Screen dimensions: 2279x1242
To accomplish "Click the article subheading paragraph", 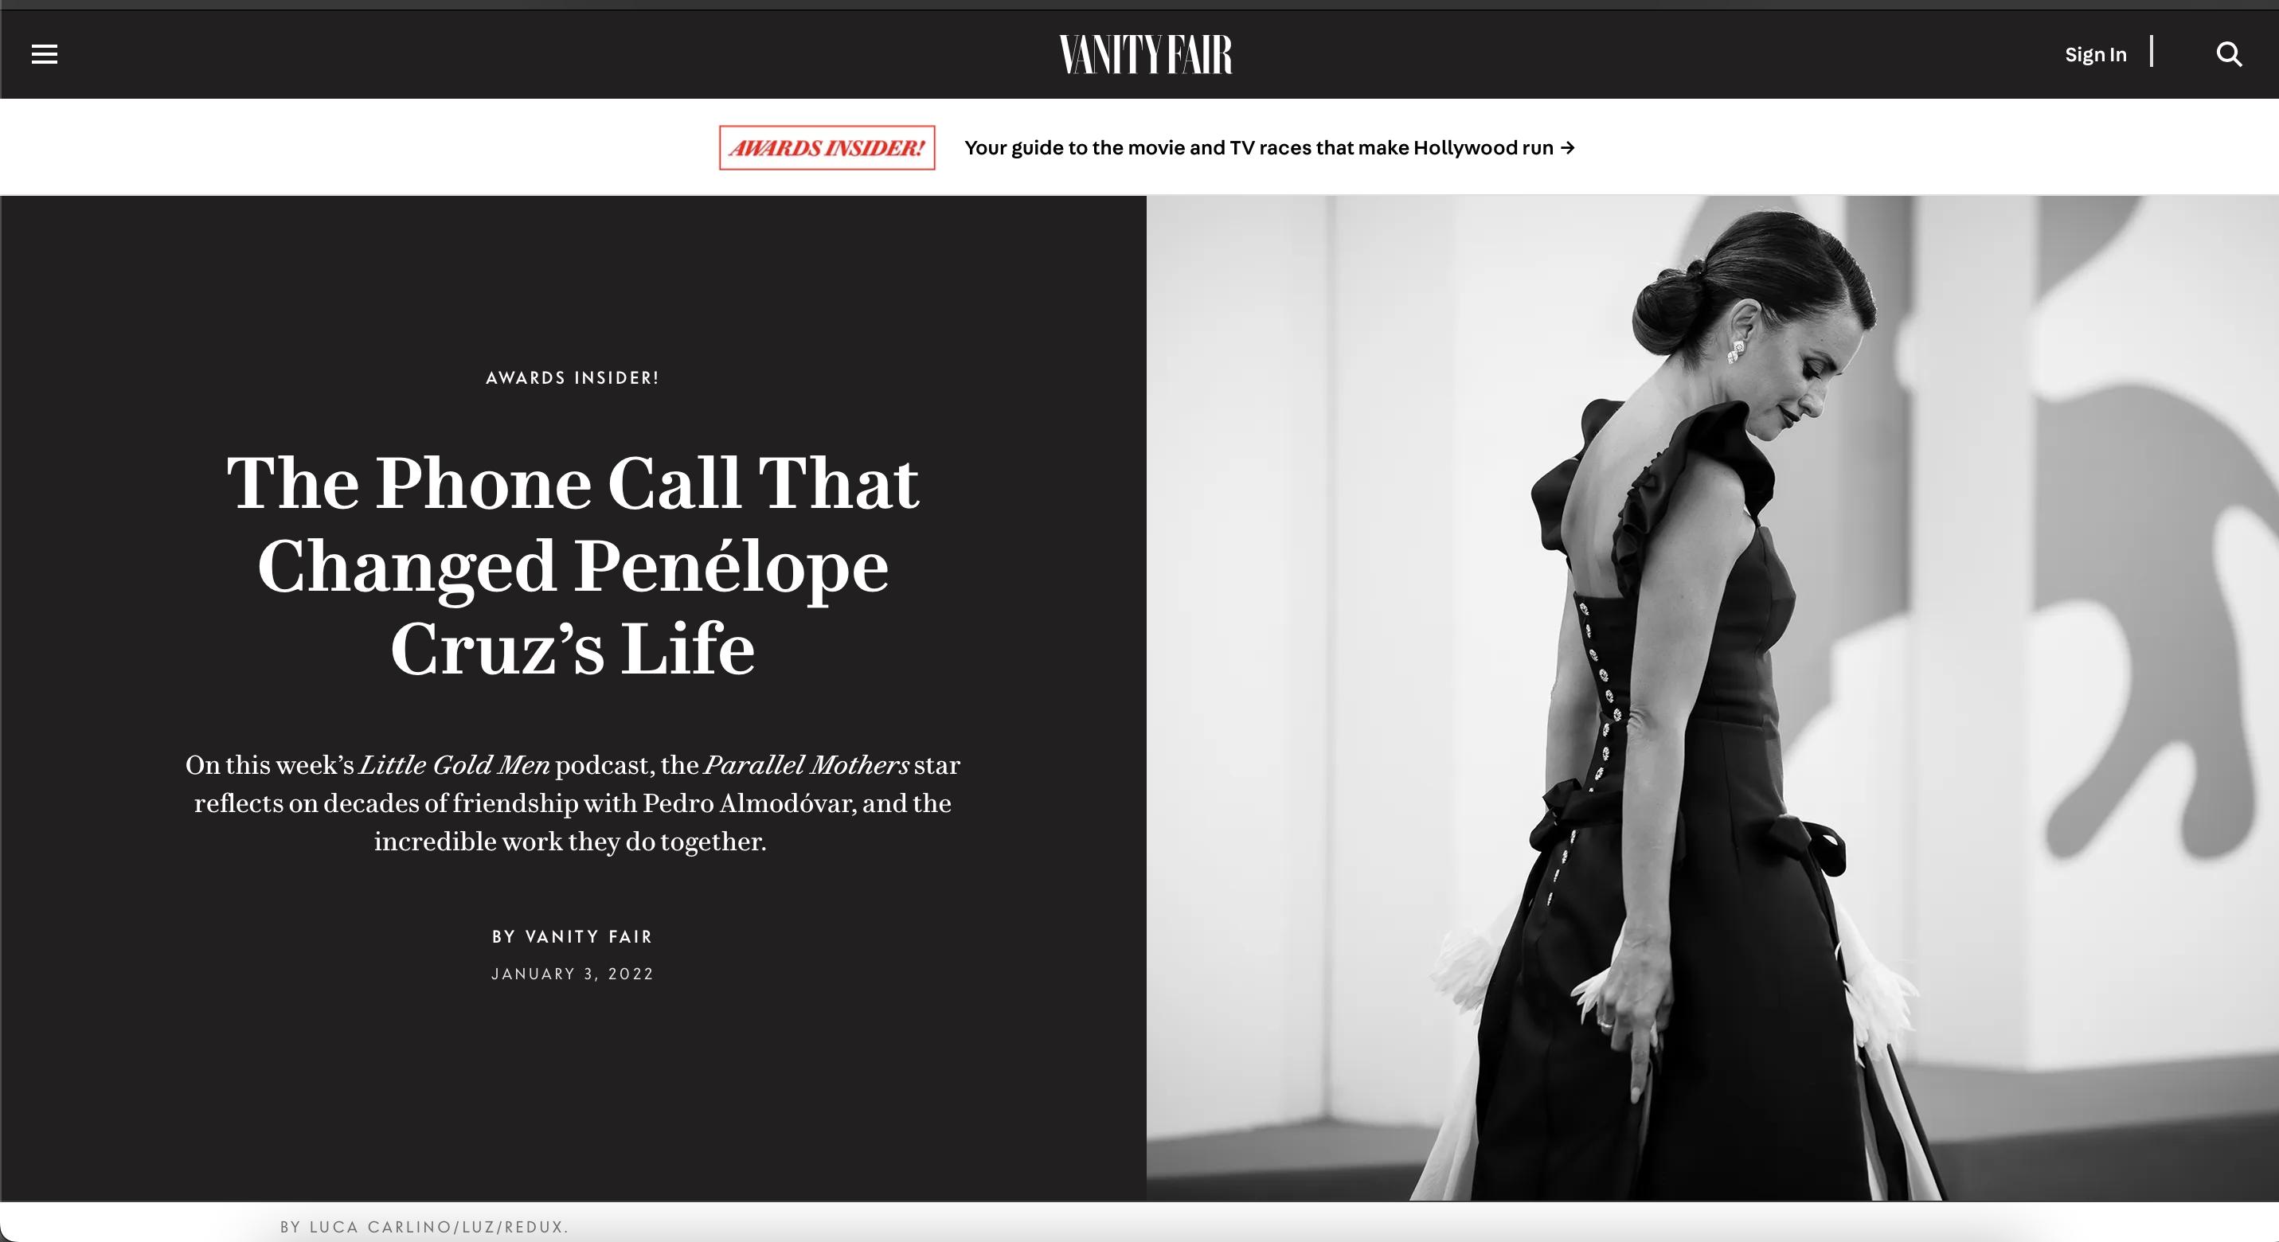I will 573,803.
